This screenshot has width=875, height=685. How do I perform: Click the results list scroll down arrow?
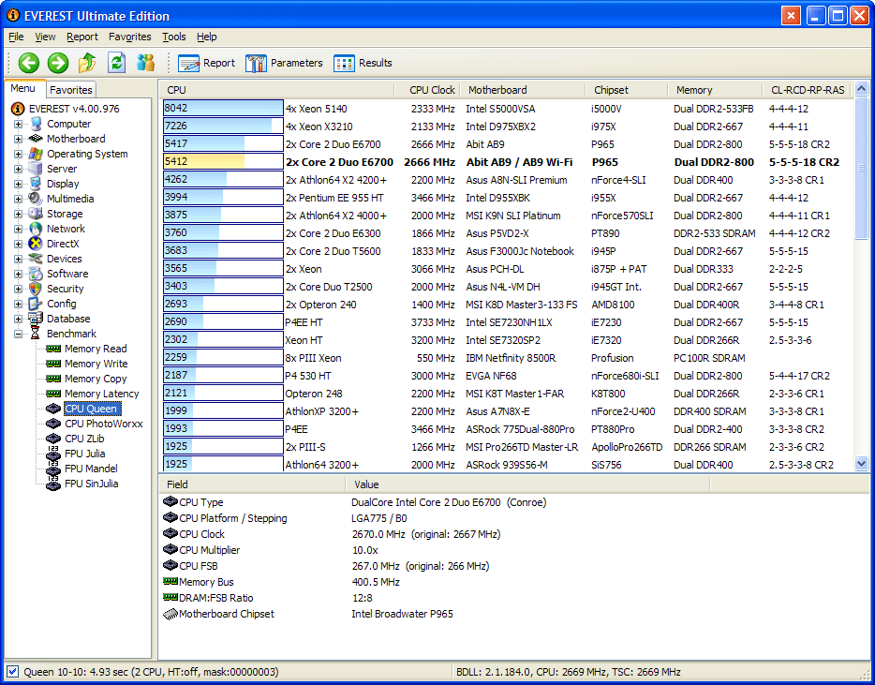coord(861,464)
